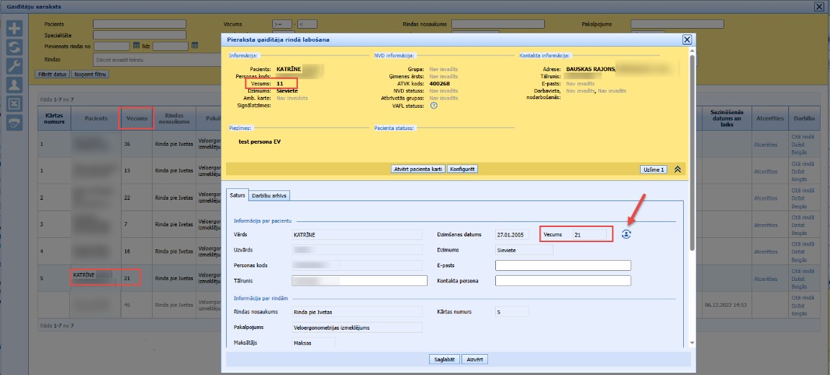The width and height of the screenshot is (830, 375).
Task: Click the E-pasts input field in dialog
Action: click(563, 265)
